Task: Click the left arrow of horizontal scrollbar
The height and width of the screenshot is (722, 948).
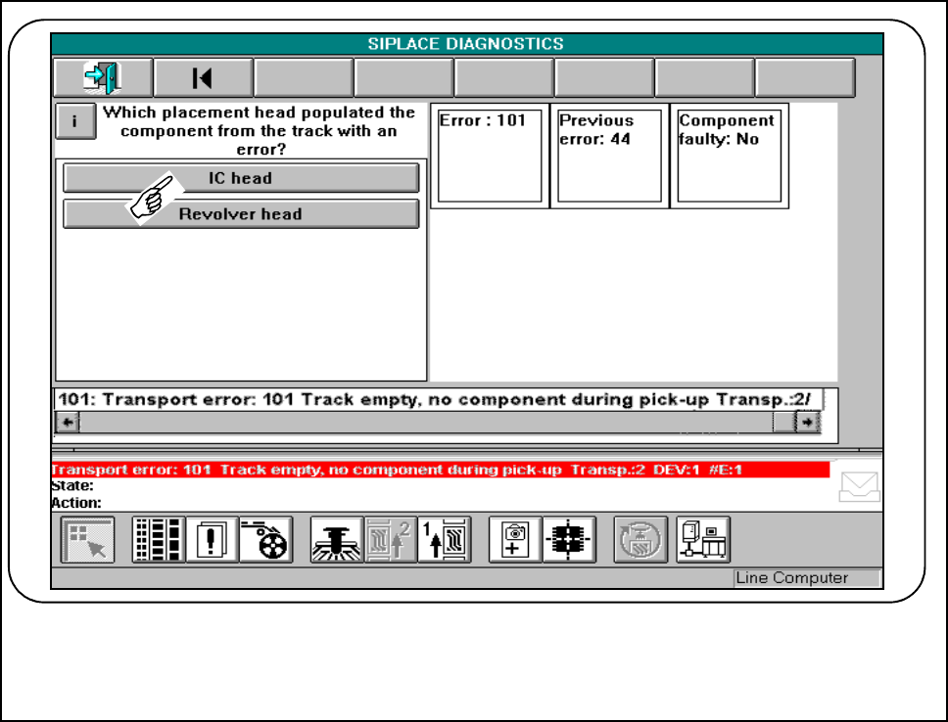Action: coord(68,422)
